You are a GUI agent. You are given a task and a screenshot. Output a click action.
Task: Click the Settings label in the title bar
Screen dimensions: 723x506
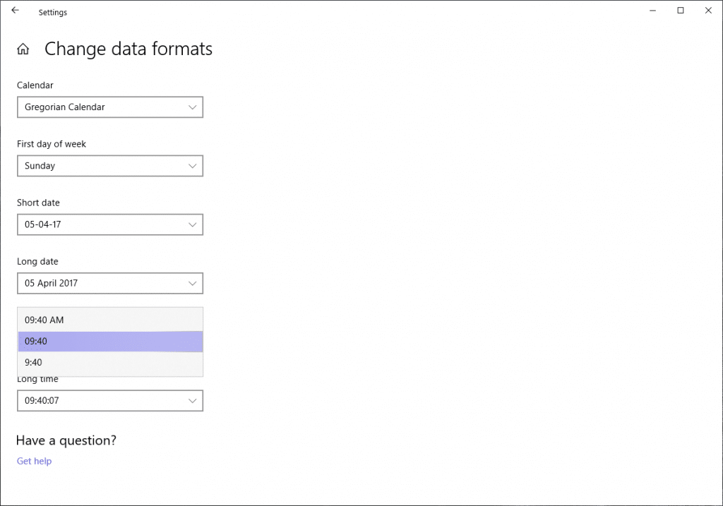[x=53, y=12]
